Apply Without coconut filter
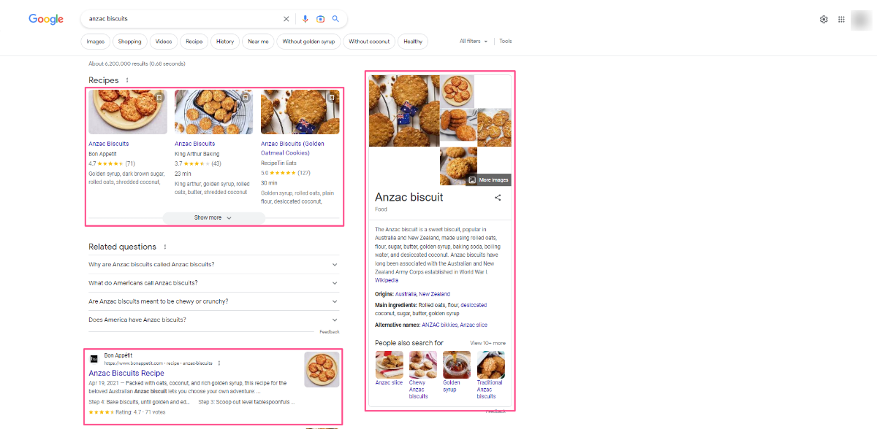The image size is (877, 429). tap(369, 42)
